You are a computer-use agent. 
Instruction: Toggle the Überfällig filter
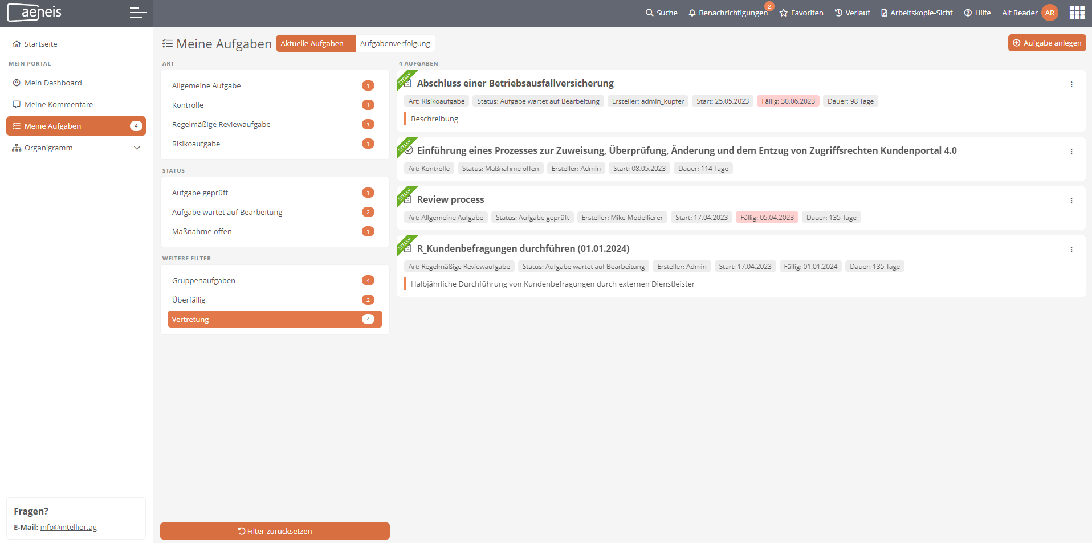pos(275,300)
